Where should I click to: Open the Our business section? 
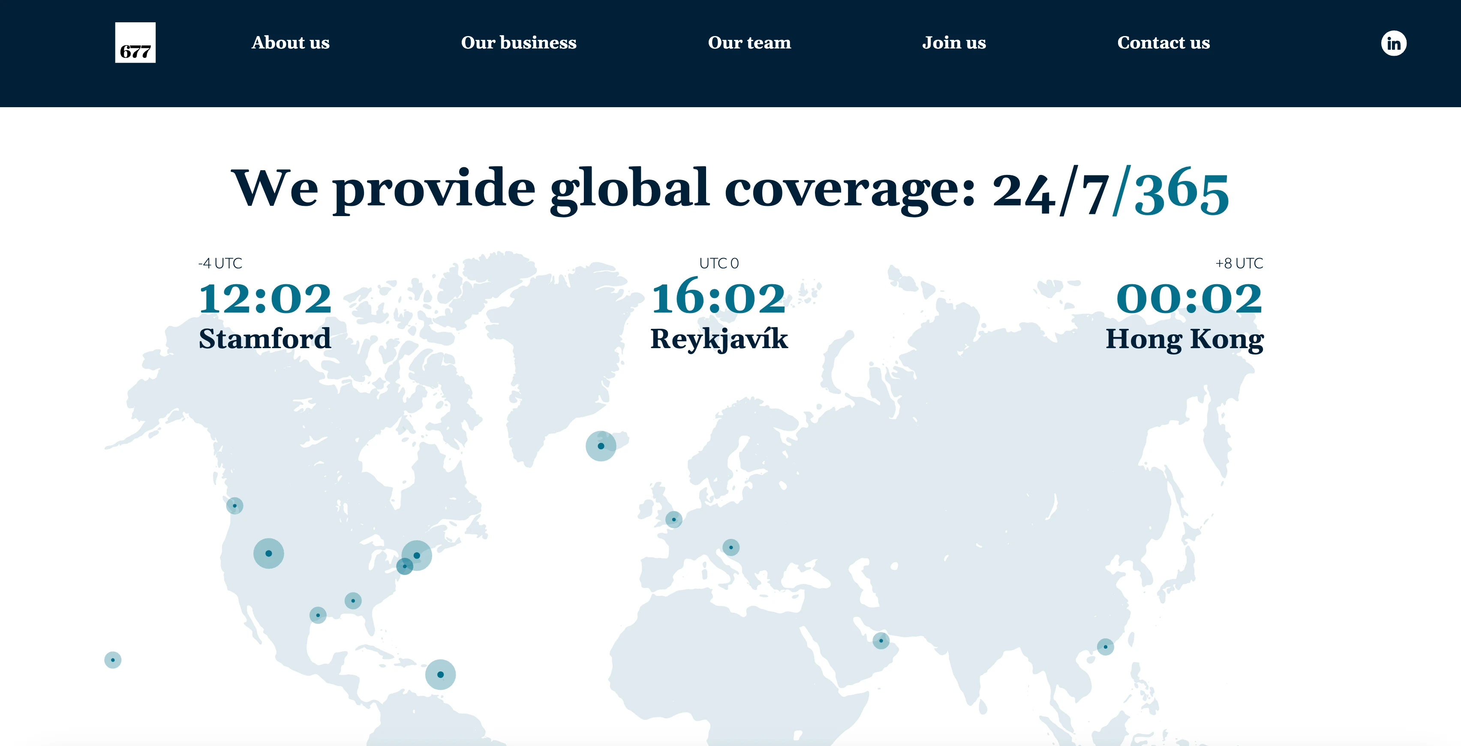point(519,42)
